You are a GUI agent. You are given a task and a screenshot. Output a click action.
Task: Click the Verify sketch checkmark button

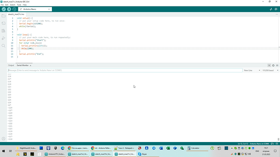(x=4, y=9)
